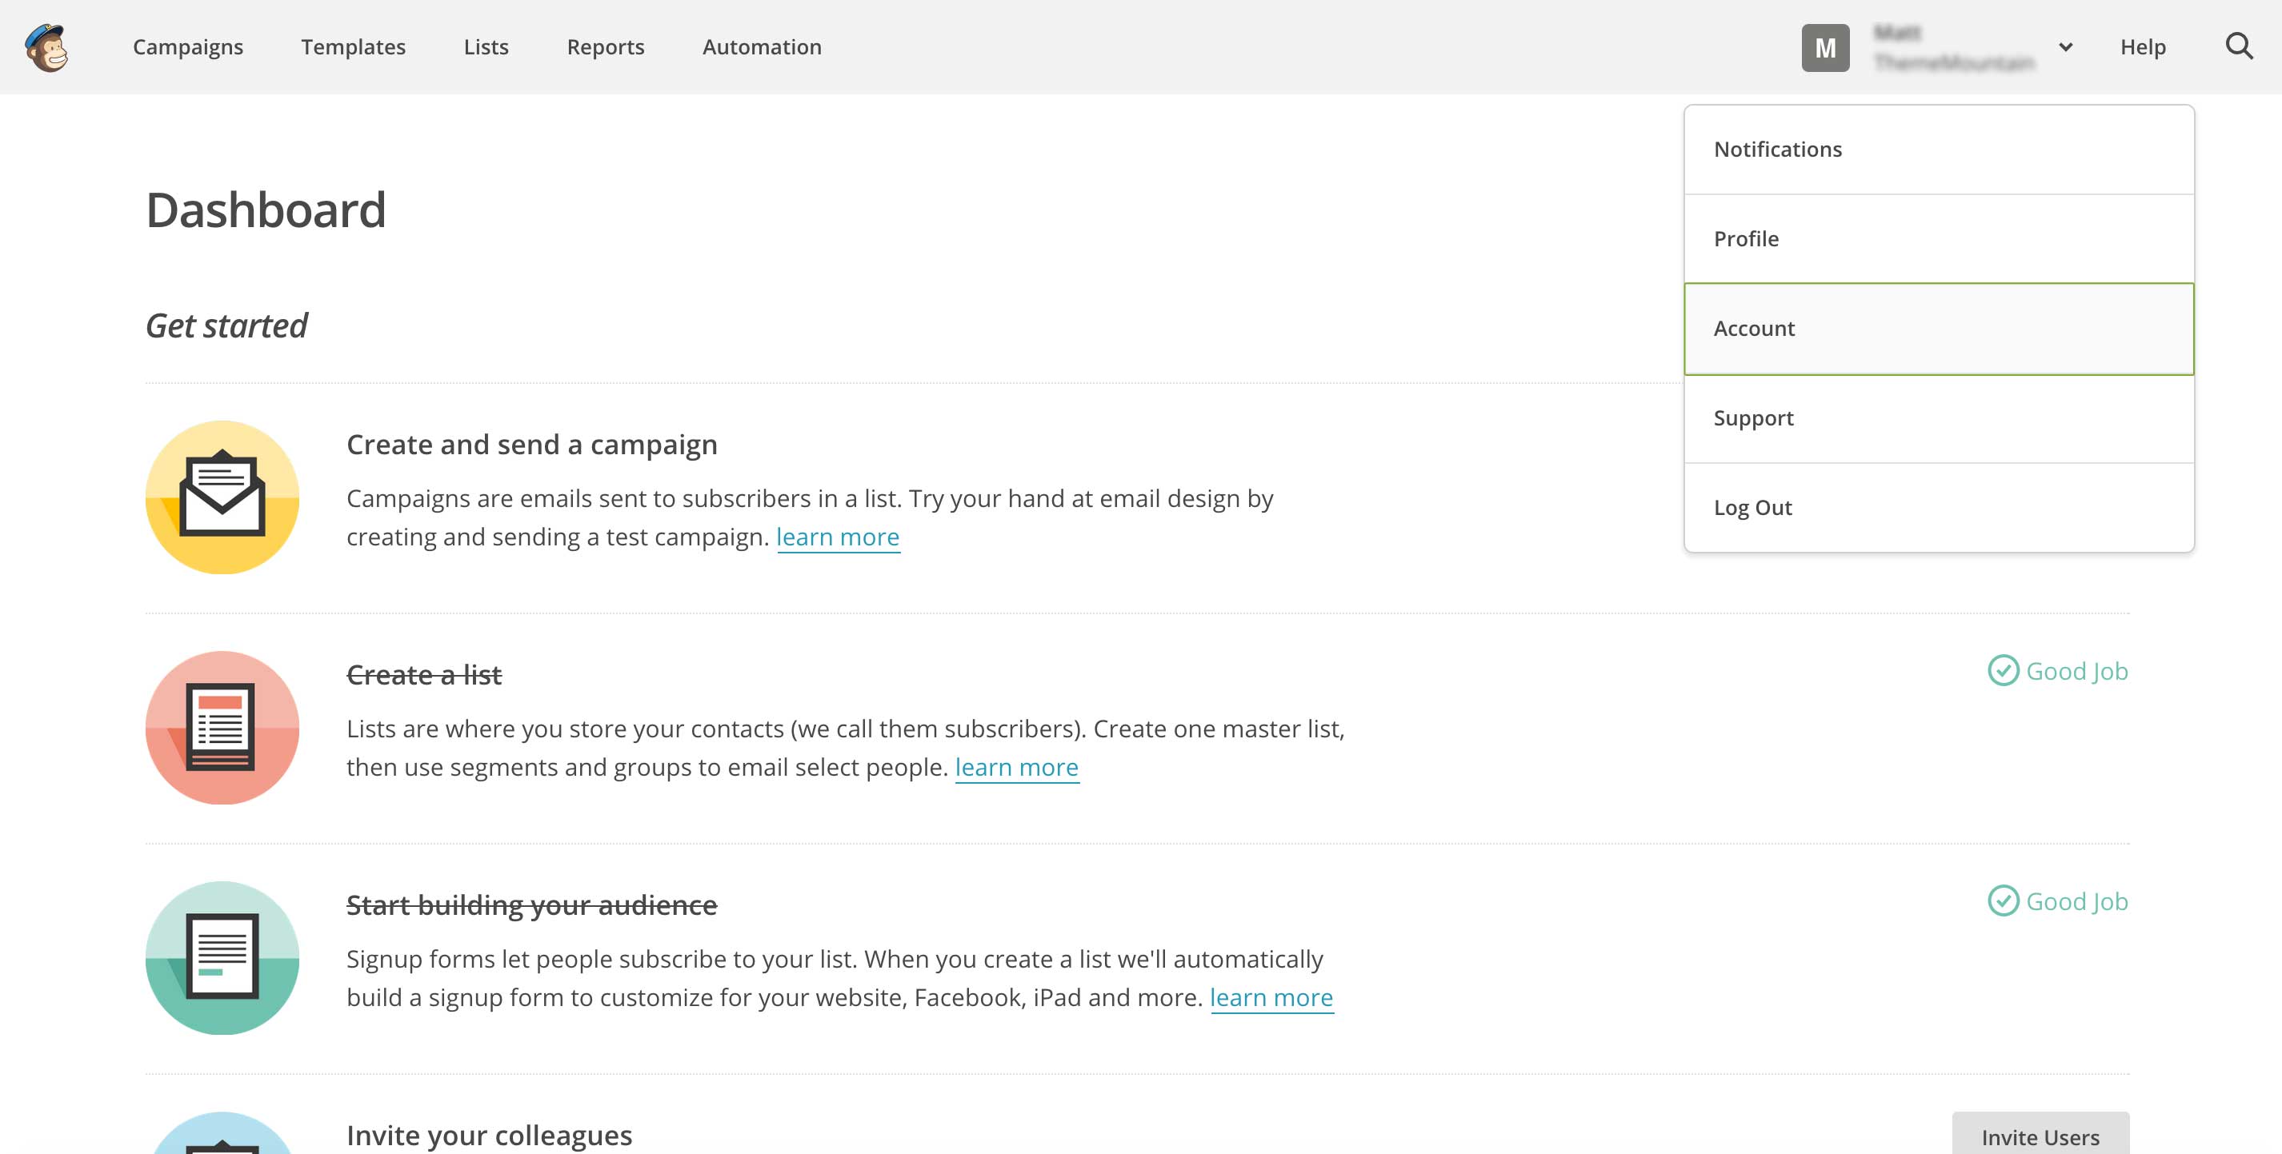Choose Profile in the user menu
Image resolution: width=2282 pixels, height=1154 pixels.
click(x=1938, y=239)
